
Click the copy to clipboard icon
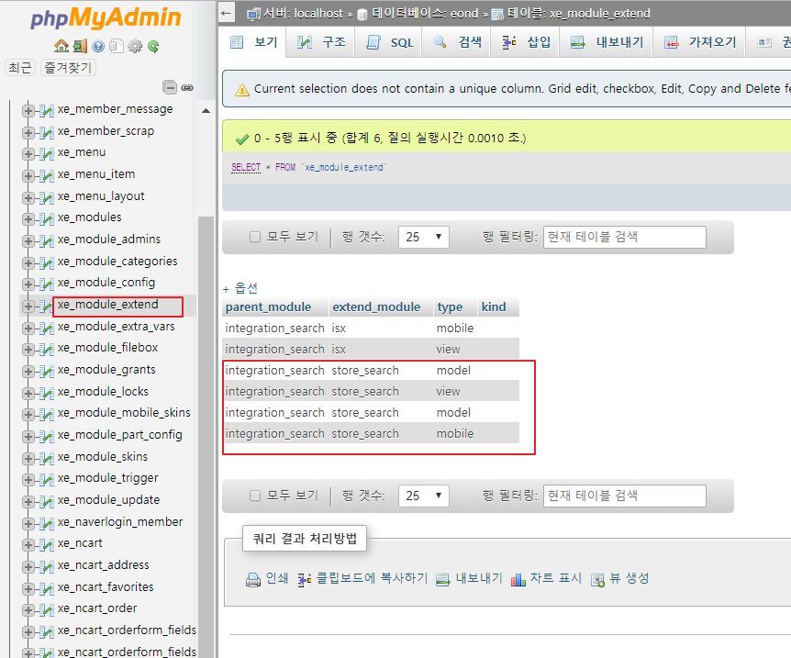305,580
